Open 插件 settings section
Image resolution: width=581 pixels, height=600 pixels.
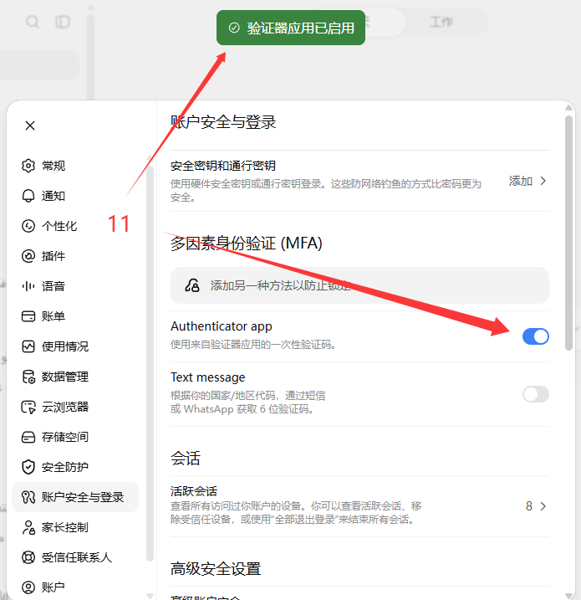(x=75, y=256)
